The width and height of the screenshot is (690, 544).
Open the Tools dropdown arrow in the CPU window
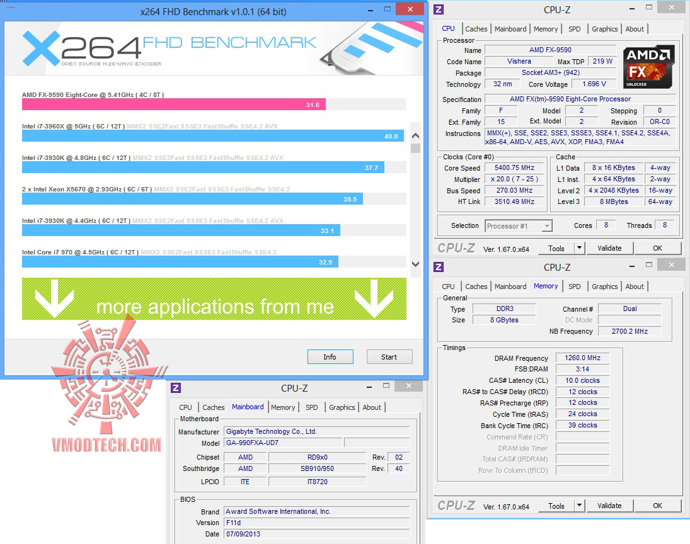pos(580,248)
